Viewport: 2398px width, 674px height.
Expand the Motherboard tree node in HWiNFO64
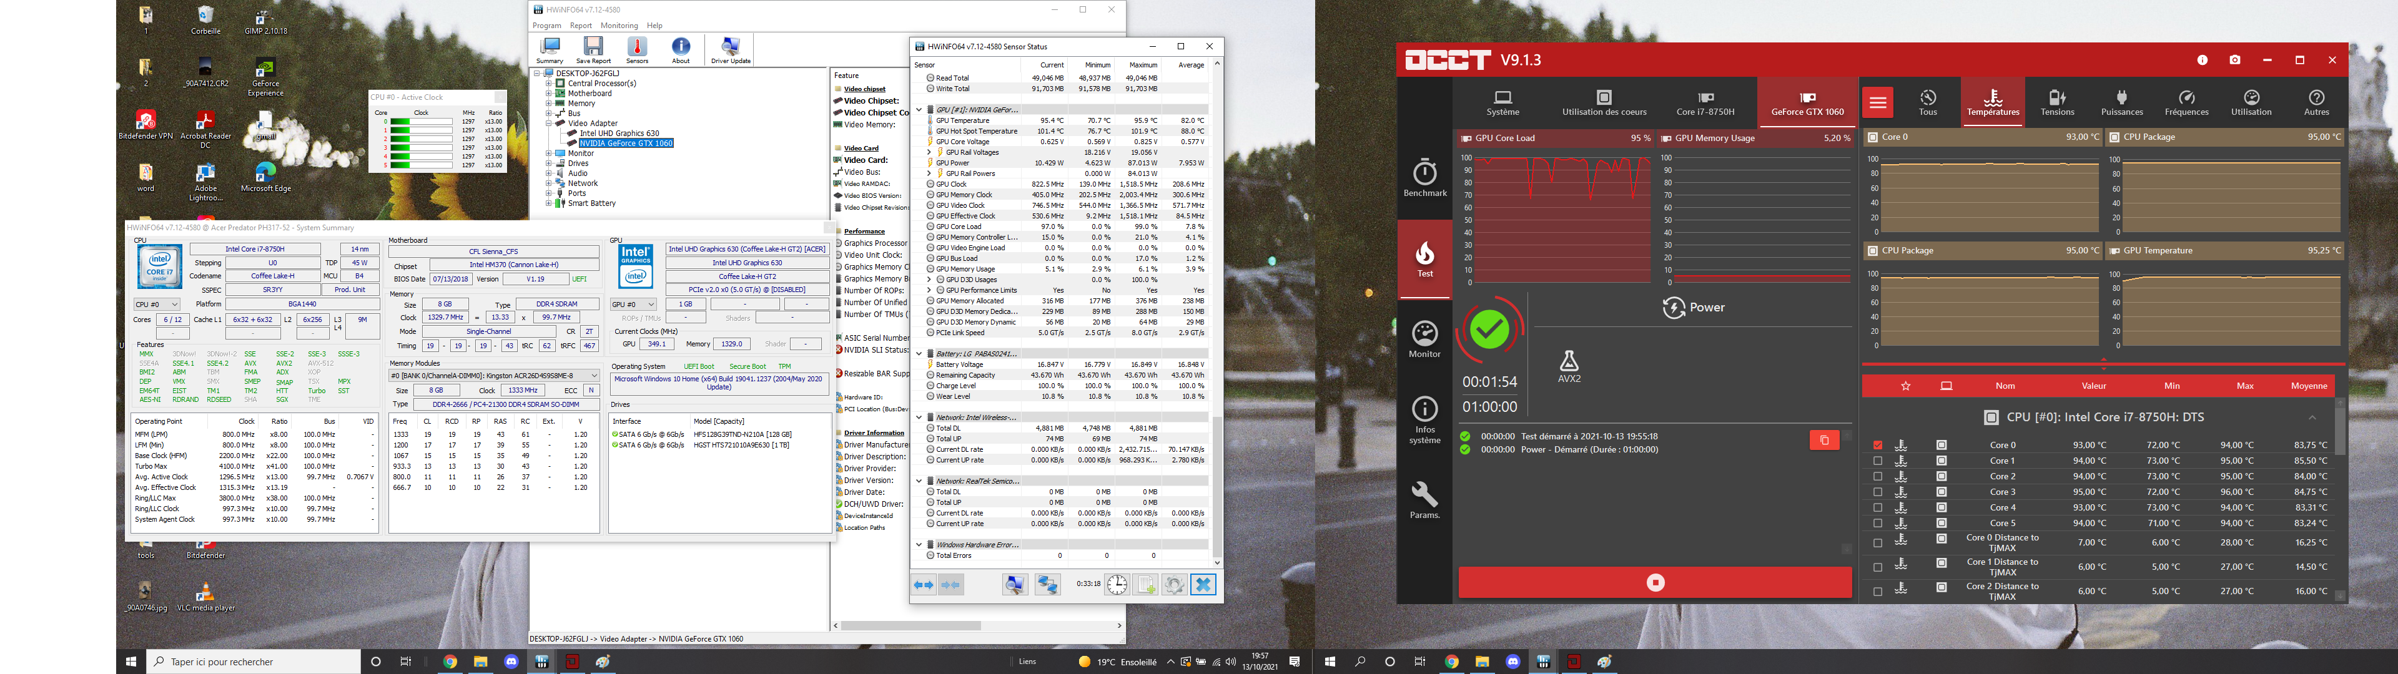(x=550, y=93)
